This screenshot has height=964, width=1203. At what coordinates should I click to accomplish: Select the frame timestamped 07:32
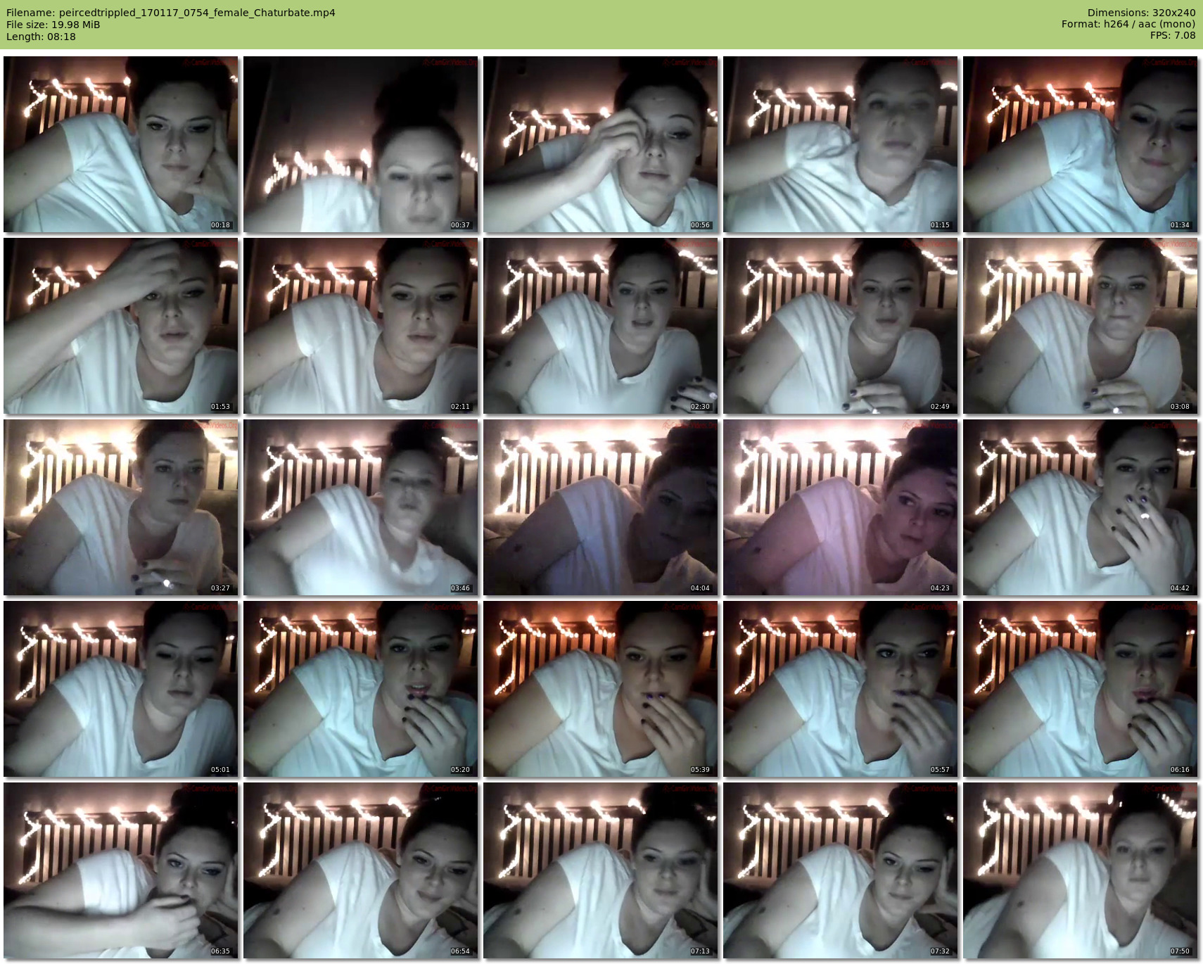coord(841,870)
